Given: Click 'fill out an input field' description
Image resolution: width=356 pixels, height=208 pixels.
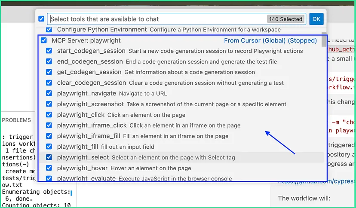Looking at the screenshot, I should 128,147.
